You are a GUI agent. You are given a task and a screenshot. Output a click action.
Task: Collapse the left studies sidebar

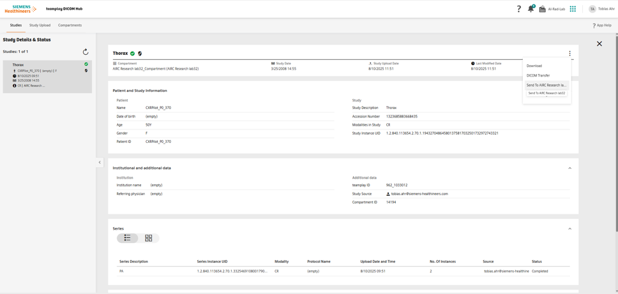pyautogui.click(x=100, y=163)
